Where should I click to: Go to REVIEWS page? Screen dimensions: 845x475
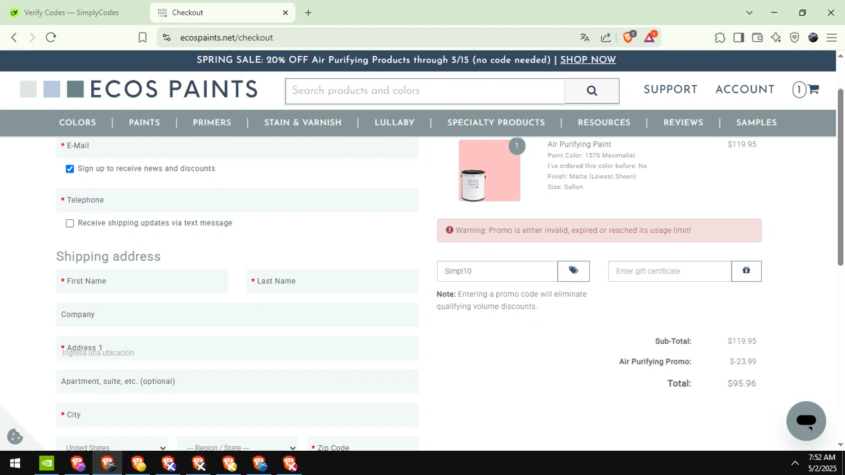pyautogui.click(x=683, y=123)
